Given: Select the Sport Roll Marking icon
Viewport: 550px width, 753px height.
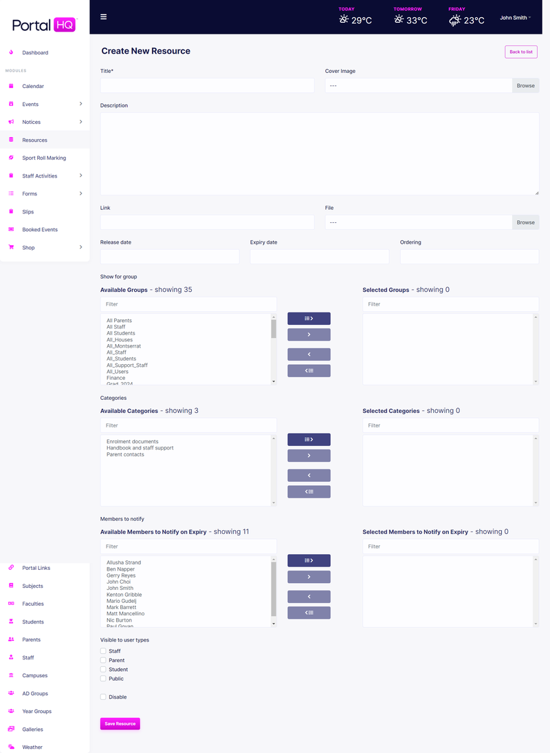Looking at the screenshot, I should [x=10, y=158].
